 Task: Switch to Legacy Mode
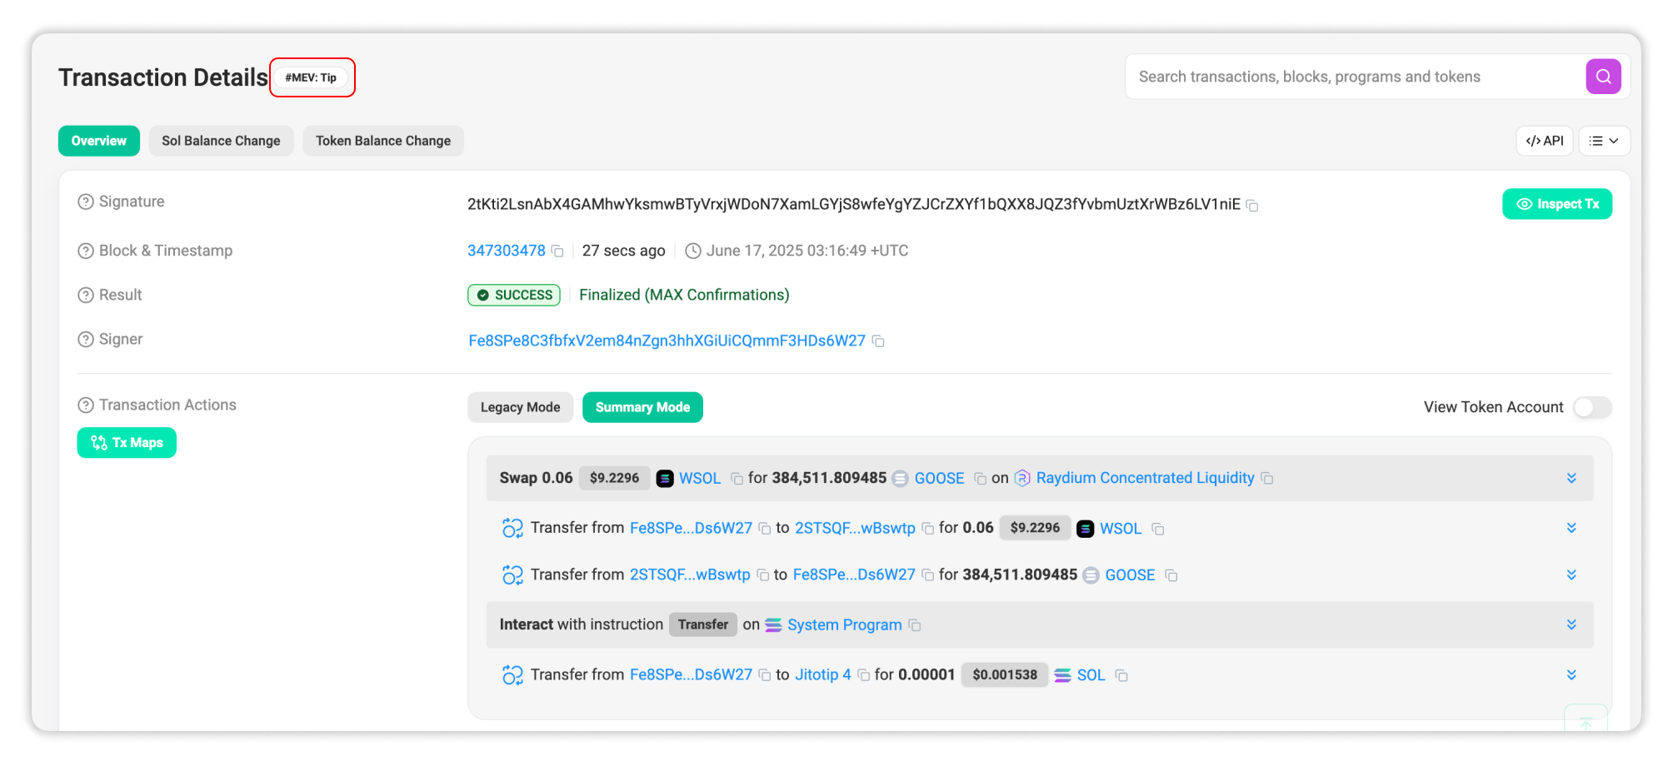pos(520,407)
